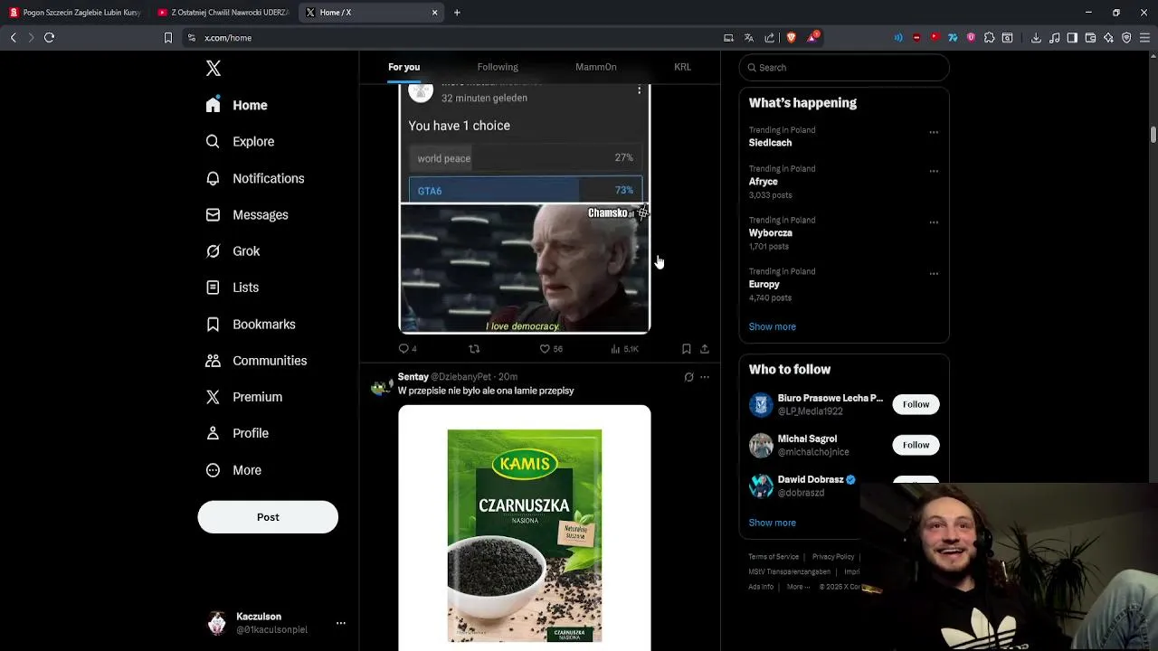Open Bookmarks in the sidebar
Screen dimensions: 1158x651
[251, 325]
